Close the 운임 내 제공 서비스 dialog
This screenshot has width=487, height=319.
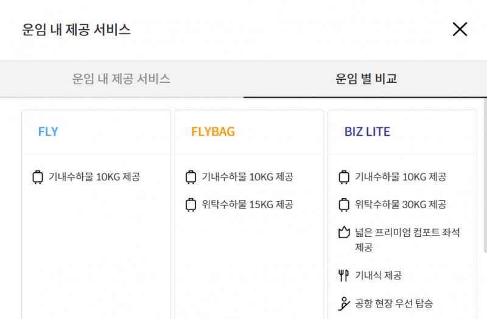coord(460,29)
